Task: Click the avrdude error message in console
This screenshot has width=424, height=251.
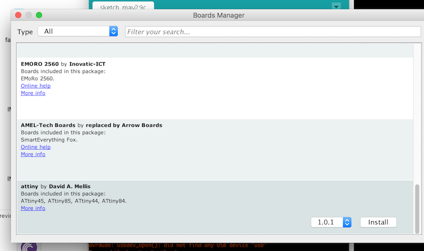Action: (x=178, y=245)
